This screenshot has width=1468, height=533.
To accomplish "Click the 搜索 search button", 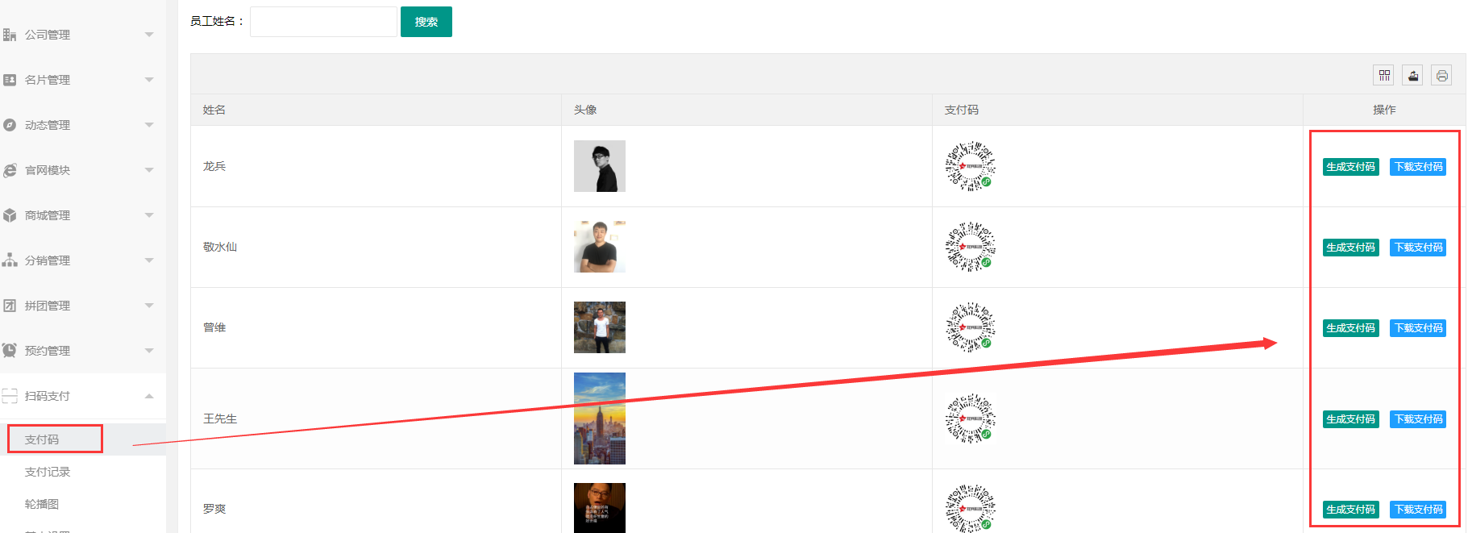I will pos(426,22).
